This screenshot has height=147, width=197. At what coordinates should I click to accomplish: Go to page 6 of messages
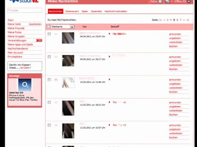pyautogui.click(x=177, y=20)
